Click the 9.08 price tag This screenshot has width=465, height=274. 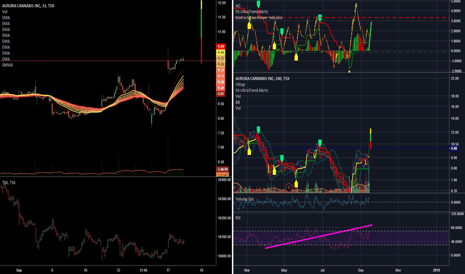coord(221,82)
